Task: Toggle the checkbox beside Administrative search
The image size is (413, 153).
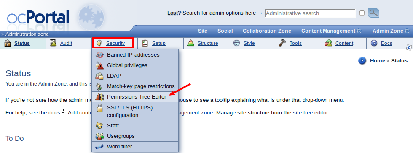Action: pos(362,13)
